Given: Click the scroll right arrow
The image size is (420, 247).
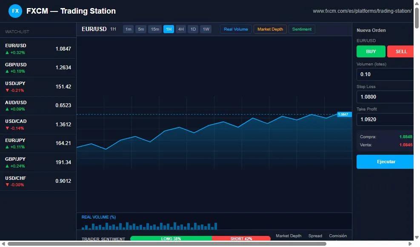Looking at the screenshot, I should (x=410, y=244).
